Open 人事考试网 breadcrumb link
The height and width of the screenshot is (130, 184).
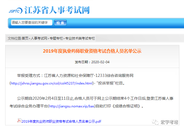39,38
